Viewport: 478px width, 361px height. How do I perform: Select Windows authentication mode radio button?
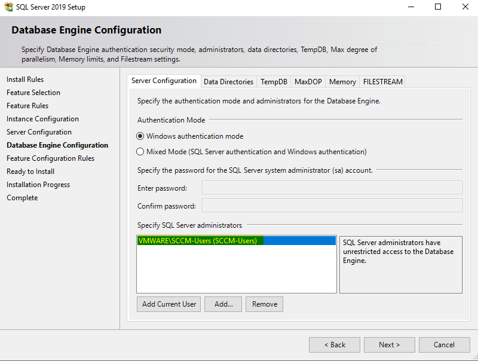(x=140, y=136)
